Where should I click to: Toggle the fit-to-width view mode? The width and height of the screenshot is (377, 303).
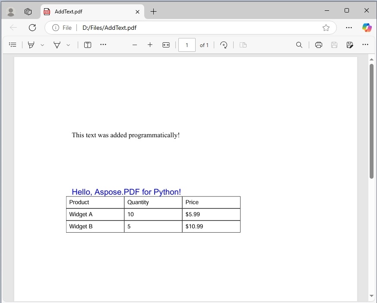point(166,44)
